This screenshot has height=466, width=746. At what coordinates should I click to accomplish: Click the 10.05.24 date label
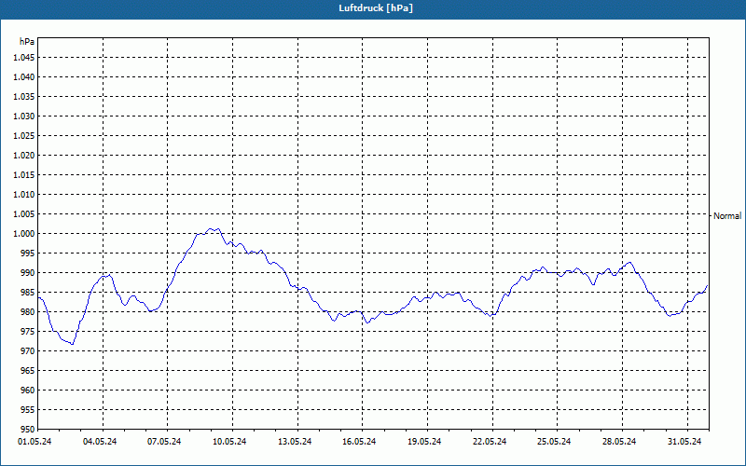click(x=229, y=442)
